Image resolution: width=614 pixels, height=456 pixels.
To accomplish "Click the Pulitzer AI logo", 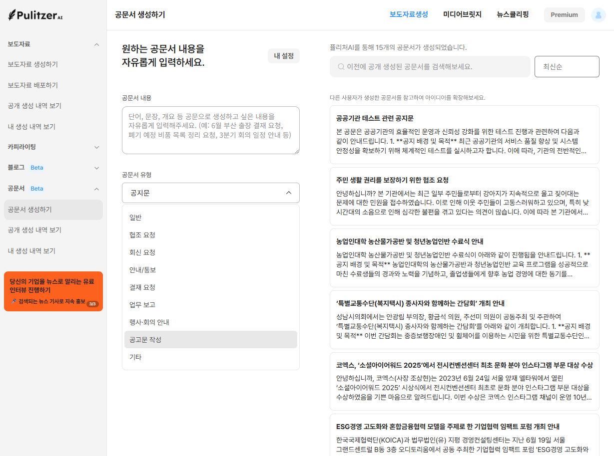I will click(x=35, y=15).
